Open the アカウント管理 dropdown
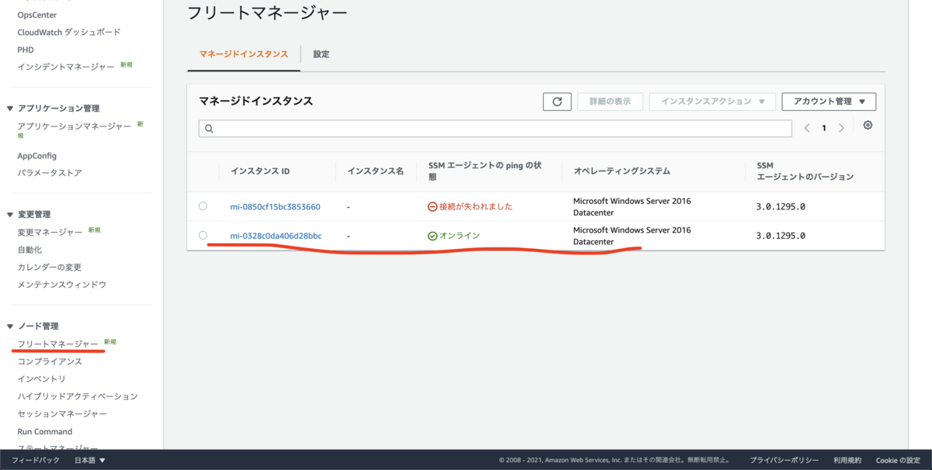This screenshot has width=932, height=470. coord(829,102)
